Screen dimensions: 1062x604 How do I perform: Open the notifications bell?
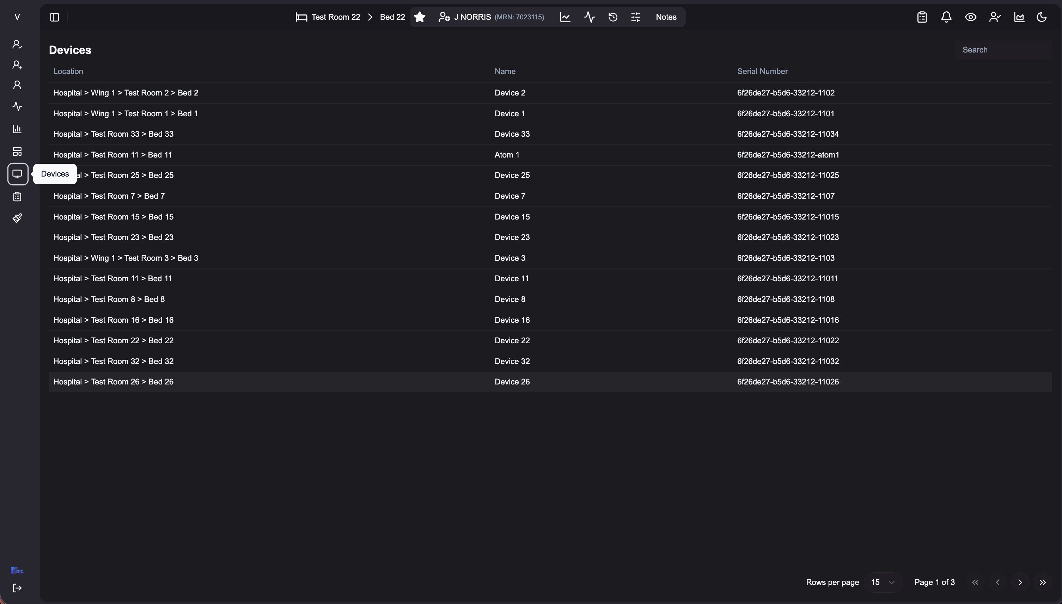pos(946,17)
